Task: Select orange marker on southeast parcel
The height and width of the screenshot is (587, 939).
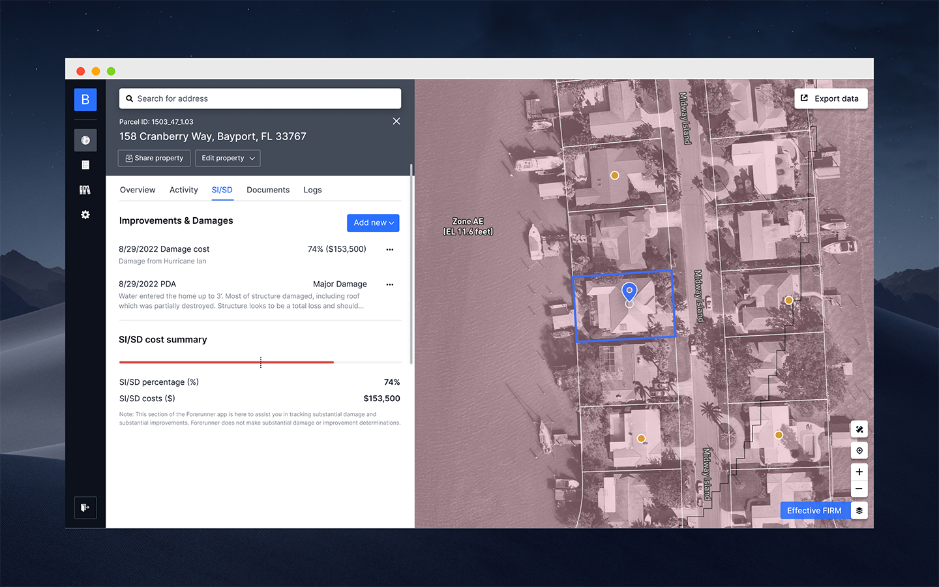Action: [779, 435]
